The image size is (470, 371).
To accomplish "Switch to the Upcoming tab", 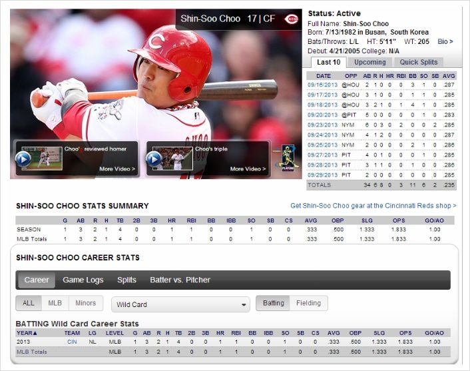I will pyautogui.click(x=370, y=62).
